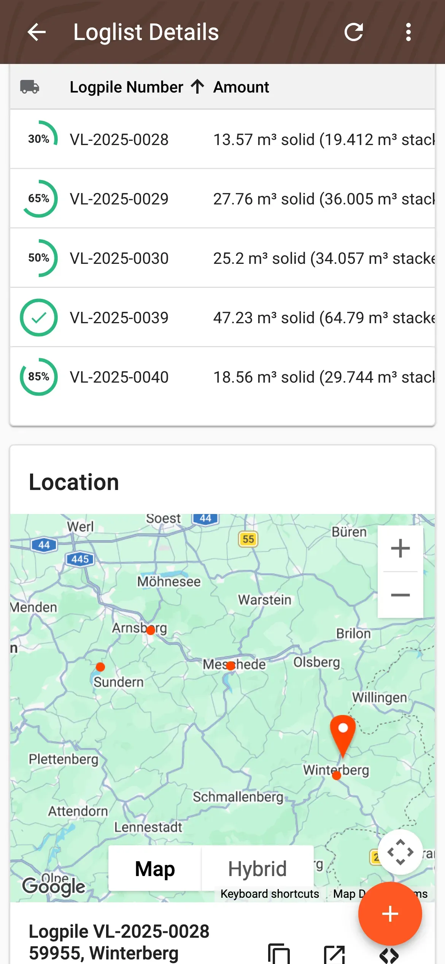Select logpile row VL-2025-0040
This screenshot has height=964, width=445.
(222, 377)
